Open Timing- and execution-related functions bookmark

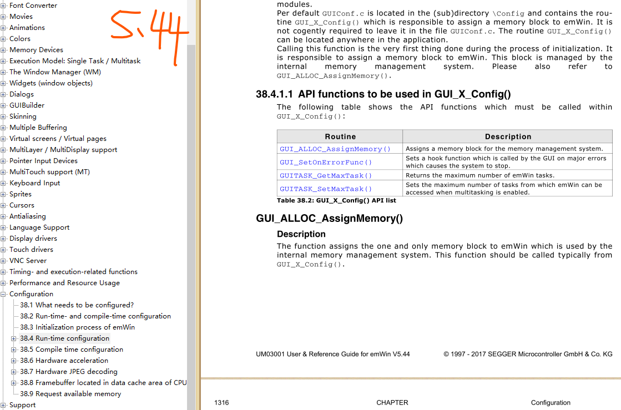tap(74, 271)
